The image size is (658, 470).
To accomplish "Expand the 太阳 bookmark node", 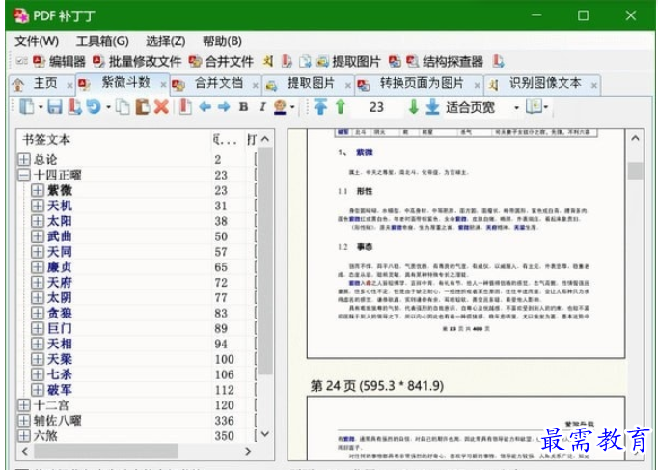I will [38, 221].
